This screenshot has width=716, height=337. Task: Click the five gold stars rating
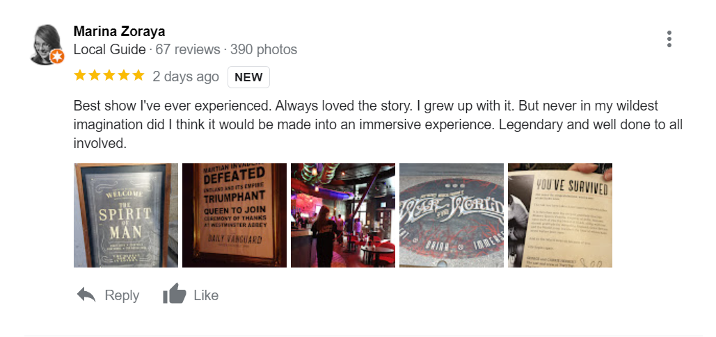click(x=109, y=76)
